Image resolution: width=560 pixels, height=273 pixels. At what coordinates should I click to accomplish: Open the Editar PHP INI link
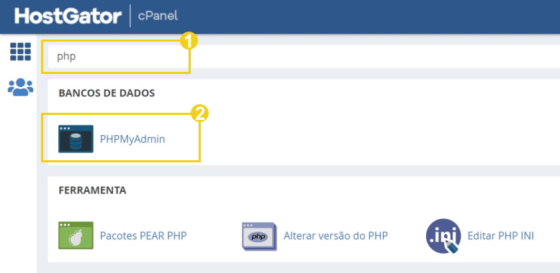tap(501, 236)
